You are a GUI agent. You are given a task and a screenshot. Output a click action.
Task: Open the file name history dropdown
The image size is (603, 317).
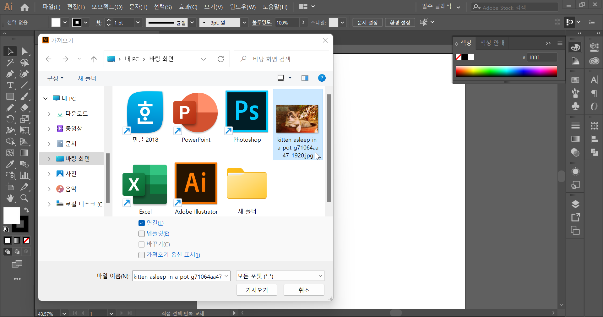pos(226,276)
